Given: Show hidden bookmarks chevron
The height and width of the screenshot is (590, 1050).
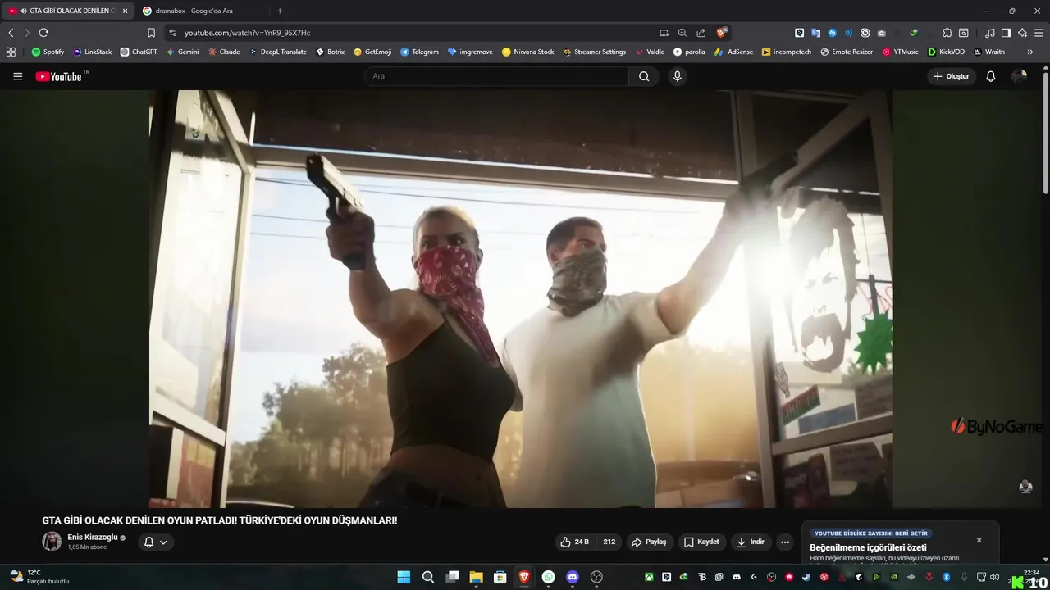Looking at the screenshot, I should [x=1030, y=52].
